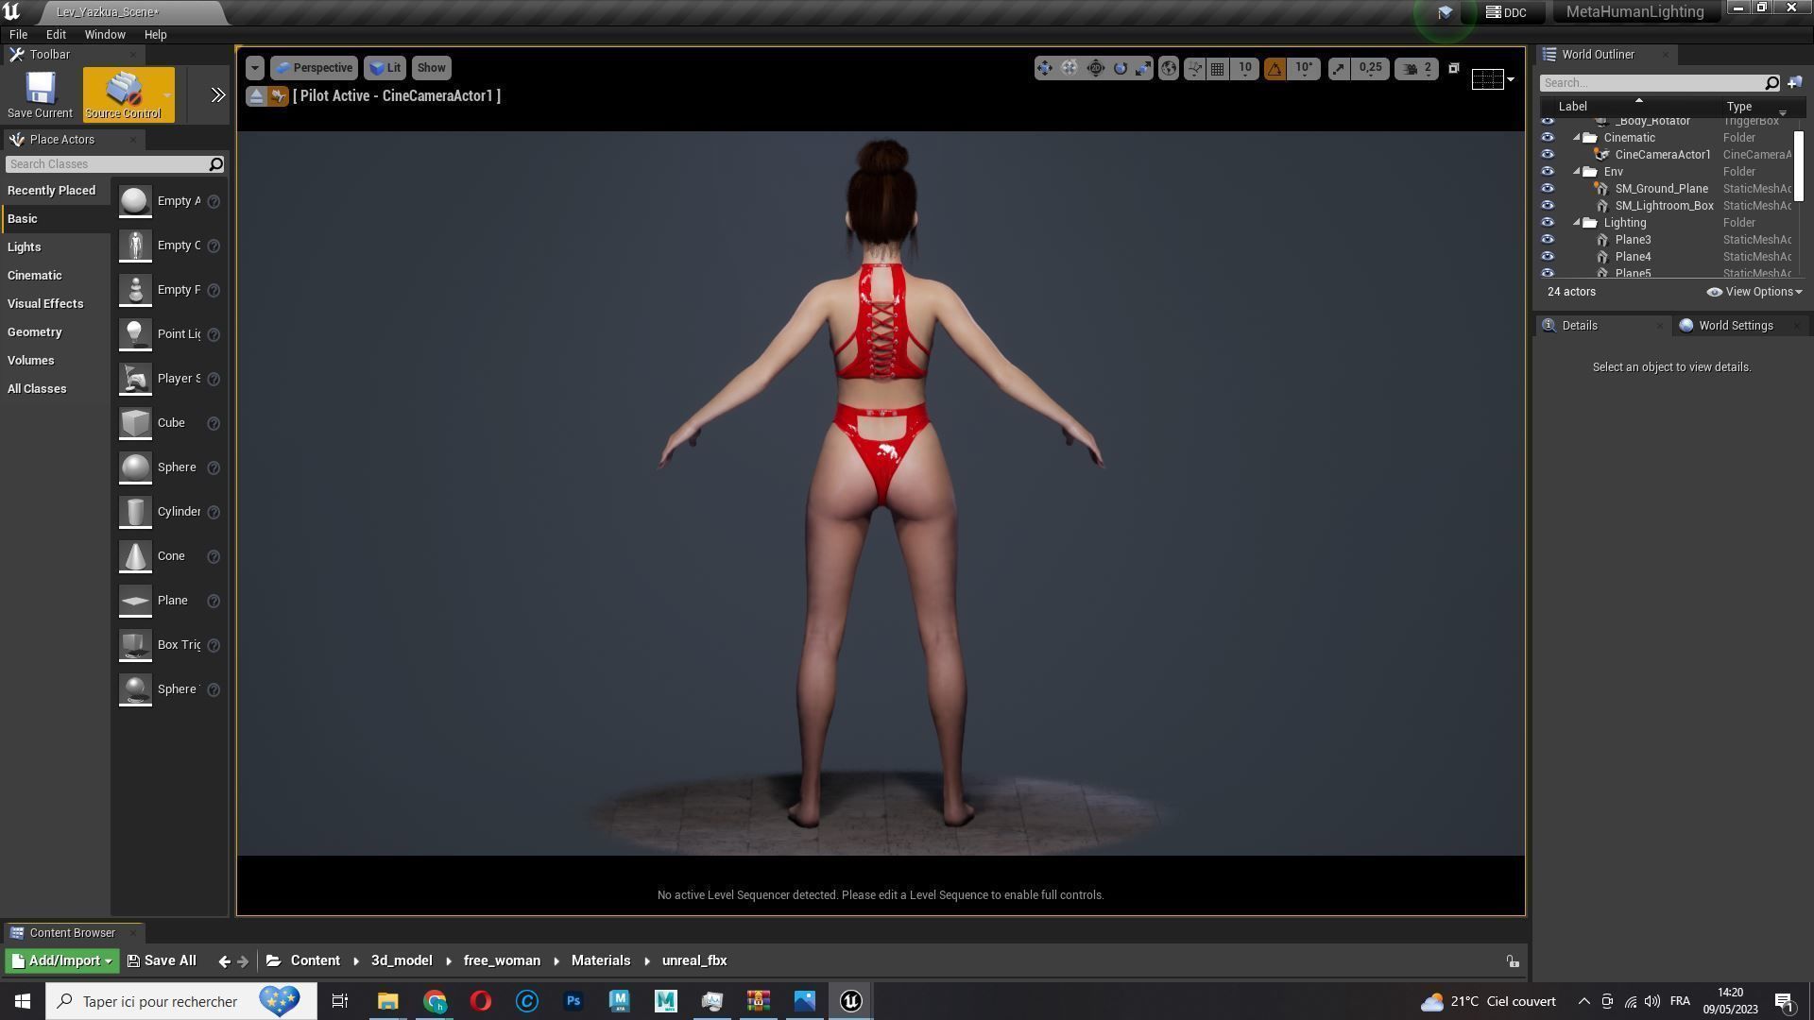Open the Window menu

[x=104, y=34]
